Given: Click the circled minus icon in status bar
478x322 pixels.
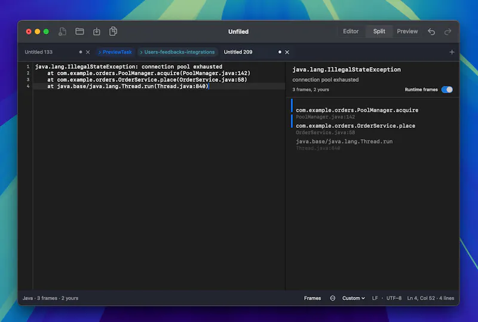Looking at the screenshot, I should (x=333, y=298).
